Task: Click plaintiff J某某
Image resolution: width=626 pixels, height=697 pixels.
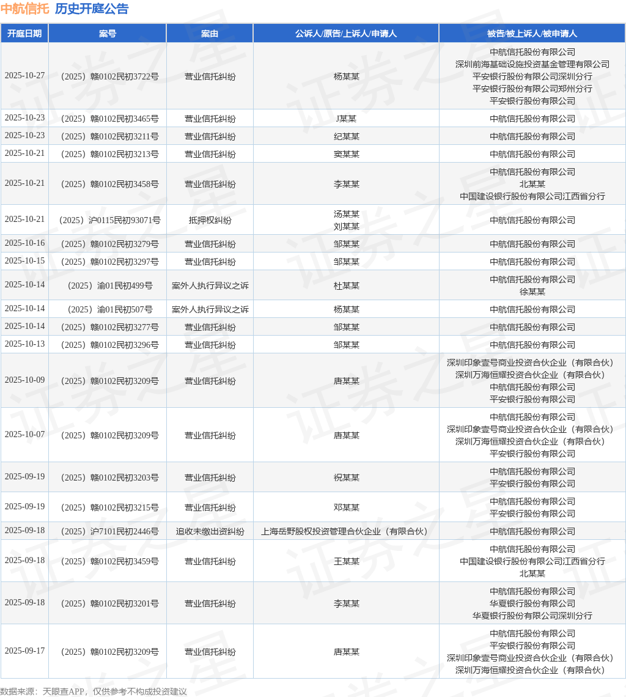Action: [x=347, y=119]
